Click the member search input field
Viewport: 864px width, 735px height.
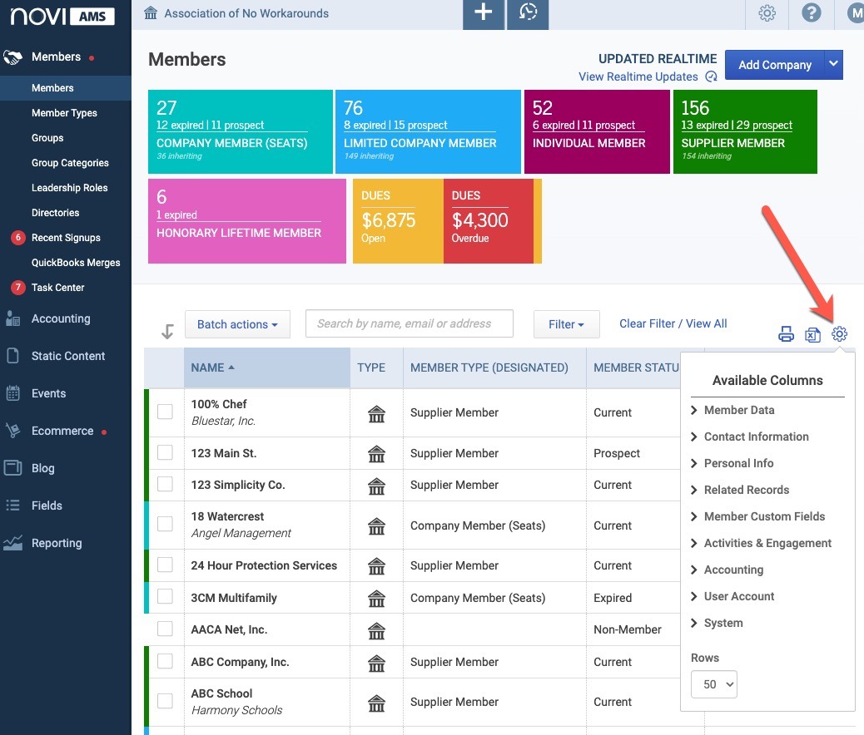point(410,323)
